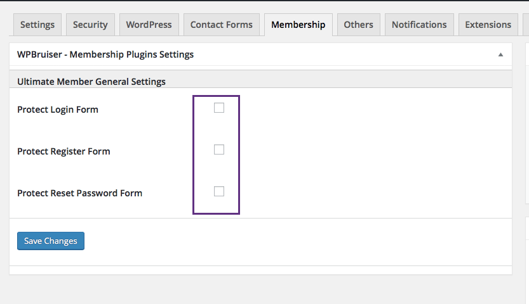Image resolution: width=529 pixels, height=304 pixels.
Task: Click the active Membership tab
Action: tap(298, 25)
